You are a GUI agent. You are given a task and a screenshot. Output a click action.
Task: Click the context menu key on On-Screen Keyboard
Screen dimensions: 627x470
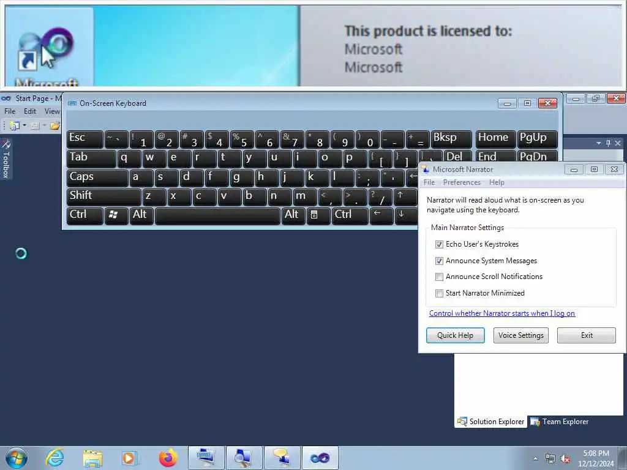[x=318, y=215]
